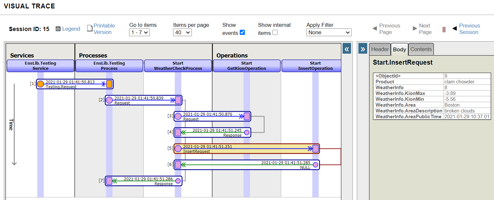Image resolution: width=494 pixels, height=200 pixels.
Task: Select the EnsLib.Testing Process column header
Action: pos(109,66)
